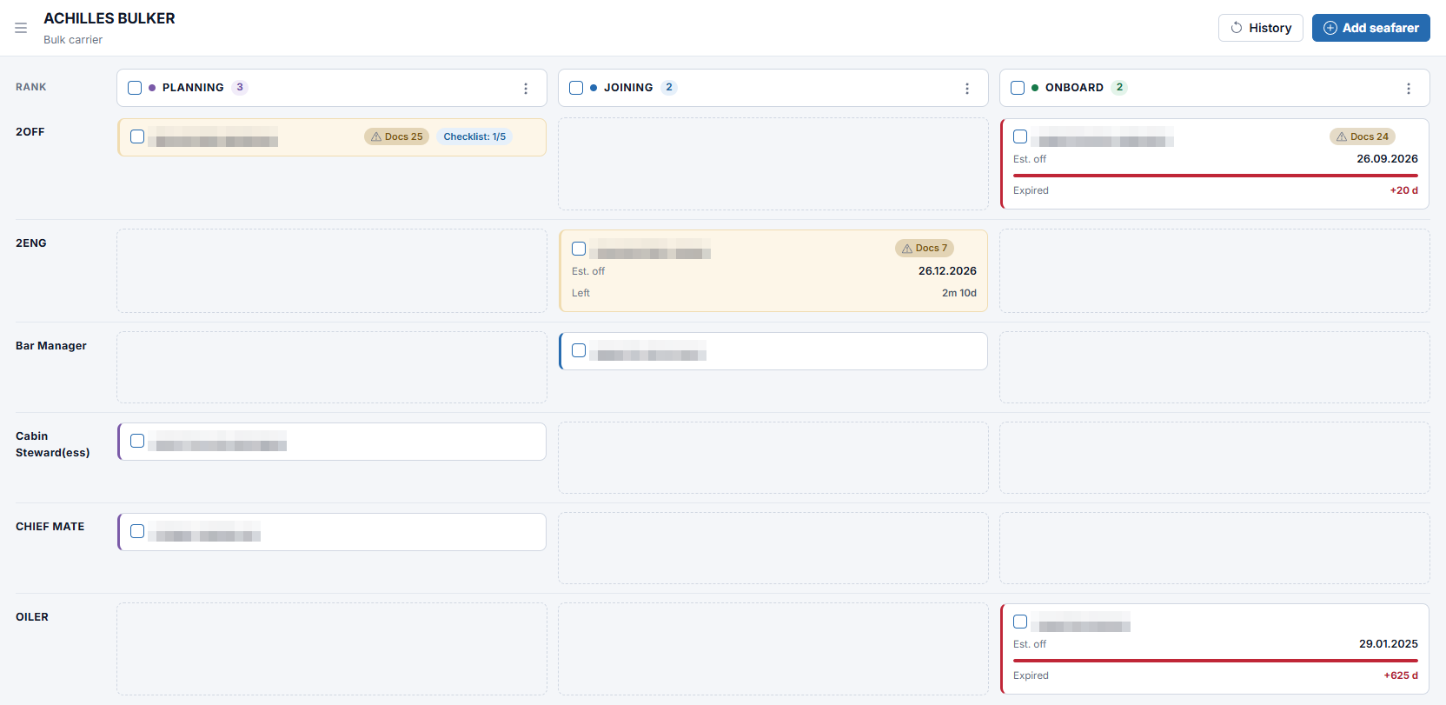Tick the CHIEF MATE seafarer checkbox
This screenshot has height=705, width=1446.
coord(137,531)
